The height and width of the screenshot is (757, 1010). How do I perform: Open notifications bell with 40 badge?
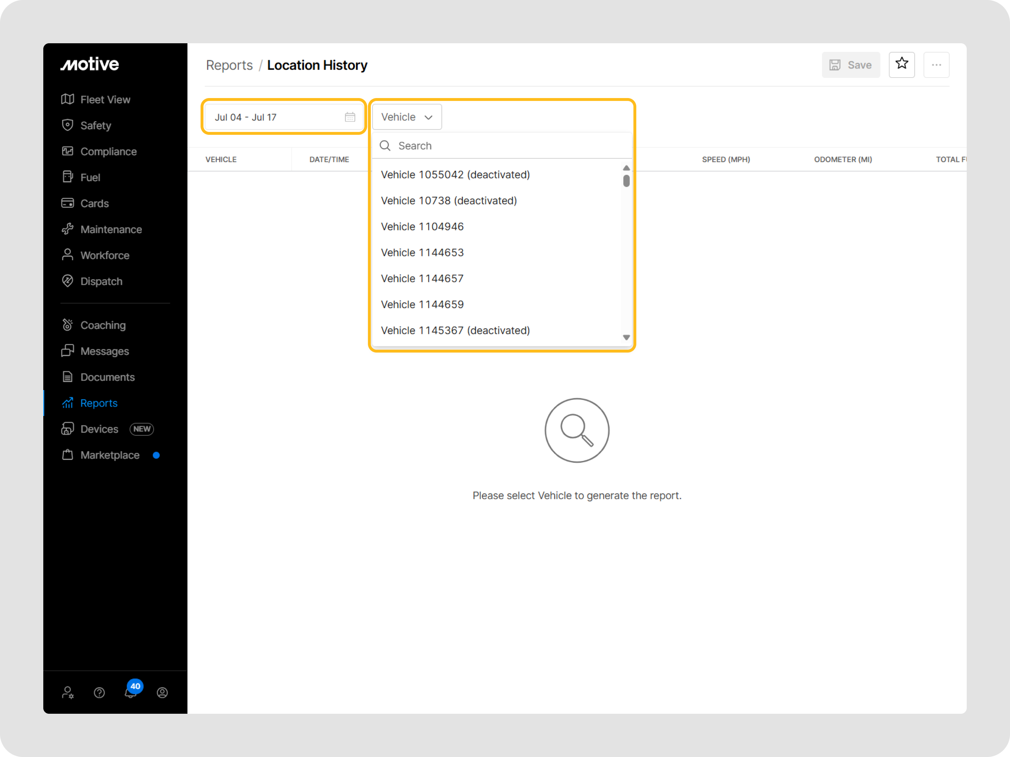point(131,692)
